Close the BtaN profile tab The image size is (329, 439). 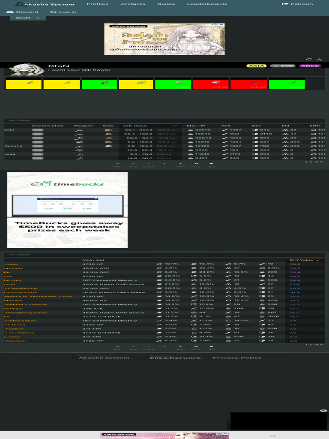(38, 18)
